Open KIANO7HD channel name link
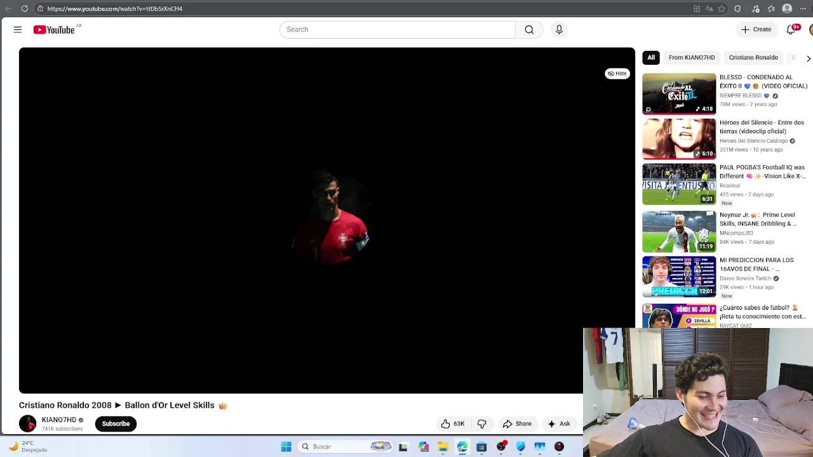This screenshot has height=457, width=813. point(59,420)
